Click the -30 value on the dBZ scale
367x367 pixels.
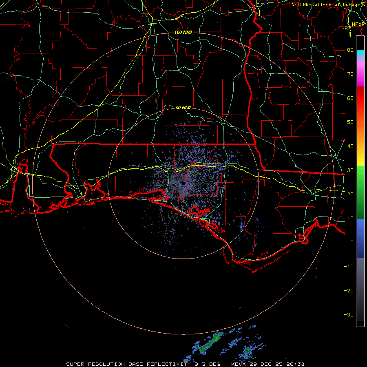coord(349,314)
